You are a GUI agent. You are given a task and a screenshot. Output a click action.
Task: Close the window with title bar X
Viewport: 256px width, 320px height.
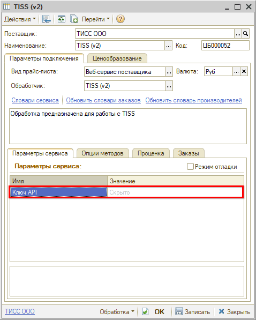coord(249,7)
